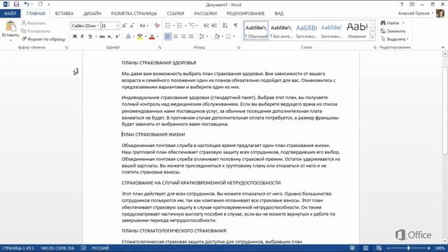Viewport: 448px width, 252px height.
Task: Click the РУССКИЙ language status bar entry
Action: point(100,248)
